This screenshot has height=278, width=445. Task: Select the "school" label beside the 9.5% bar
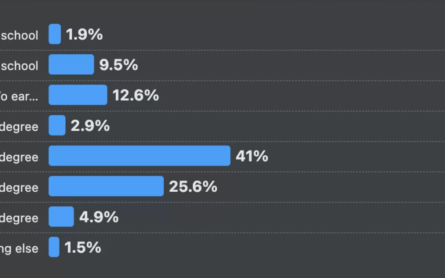tap(20, 66)
